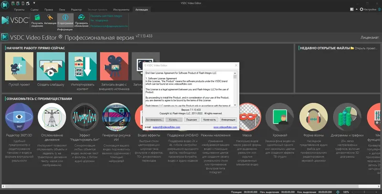The height and width of the screenshot is (194, 382).
Task: Click the Конф-ность button in the dialog
Action: tap(210, 120)
